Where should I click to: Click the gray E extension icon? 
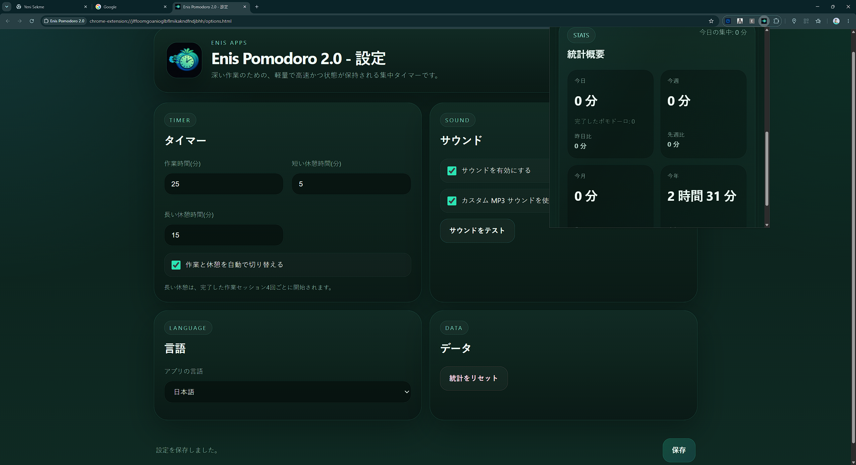click(x=752, y=21)
